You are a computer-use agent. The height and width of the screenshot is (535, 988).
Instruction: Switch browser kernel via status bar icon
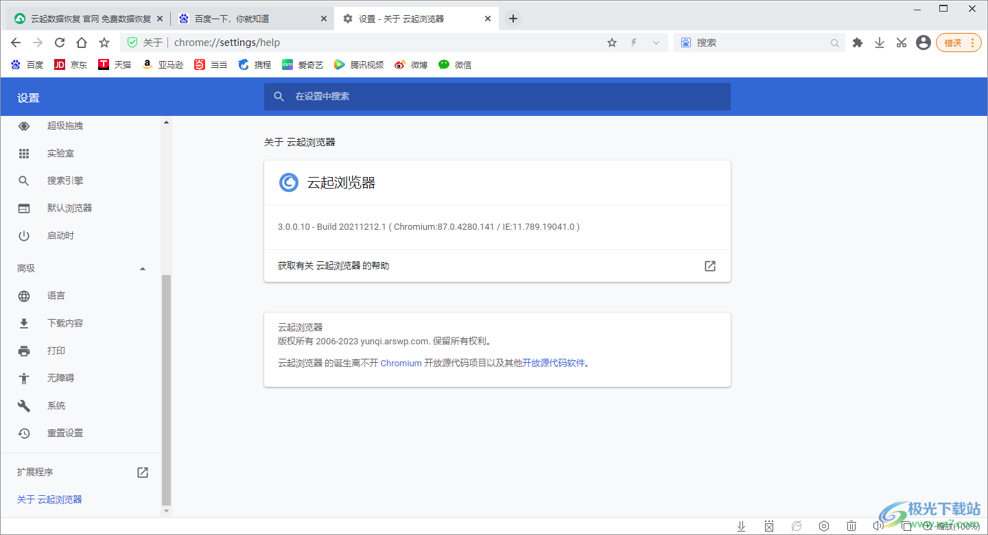click(x=797, y=526)
